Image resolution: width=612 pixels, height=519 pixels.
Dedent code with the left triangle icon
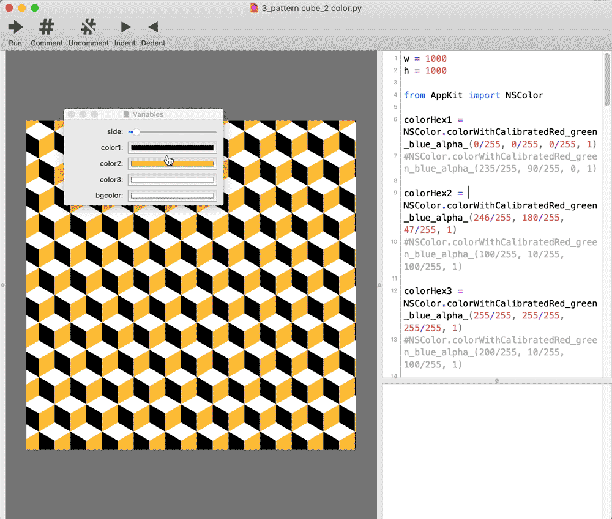tap(153, 28)
